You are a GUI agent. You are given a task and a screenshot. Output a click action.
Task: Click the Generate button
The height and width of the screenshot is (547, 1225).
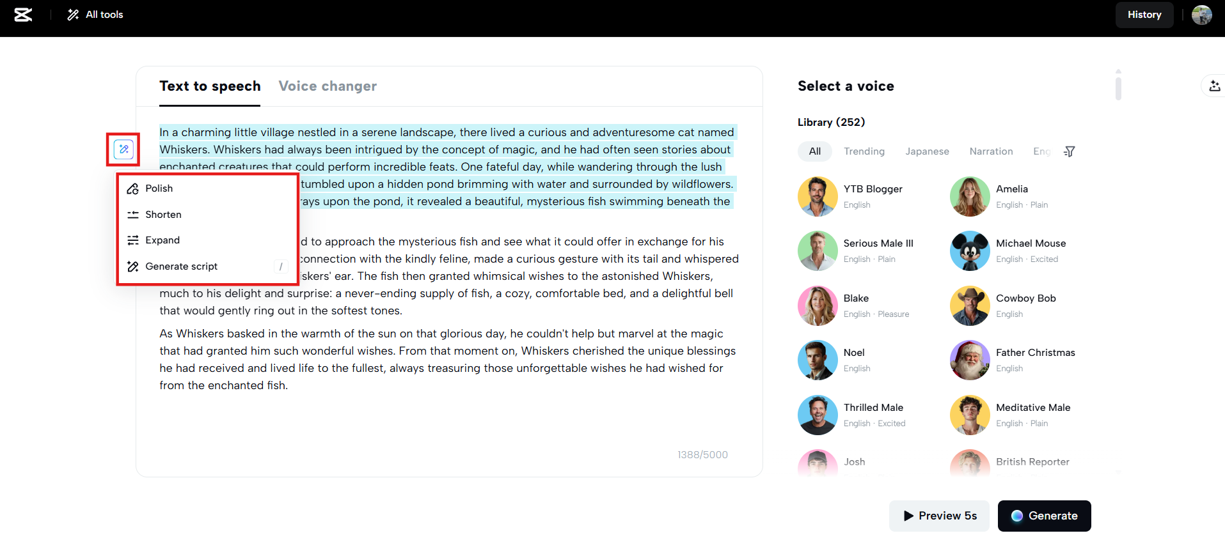pos(1044,516)
